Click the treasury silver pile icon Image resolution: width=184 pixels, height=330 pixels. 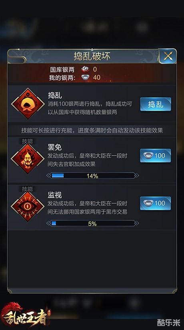tap(85, 69)
